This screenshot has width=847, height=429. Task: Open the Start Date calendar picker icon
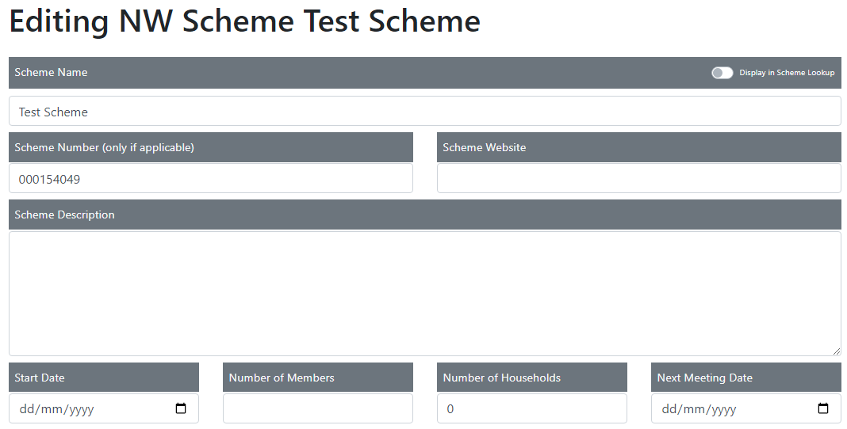(181, 409)
